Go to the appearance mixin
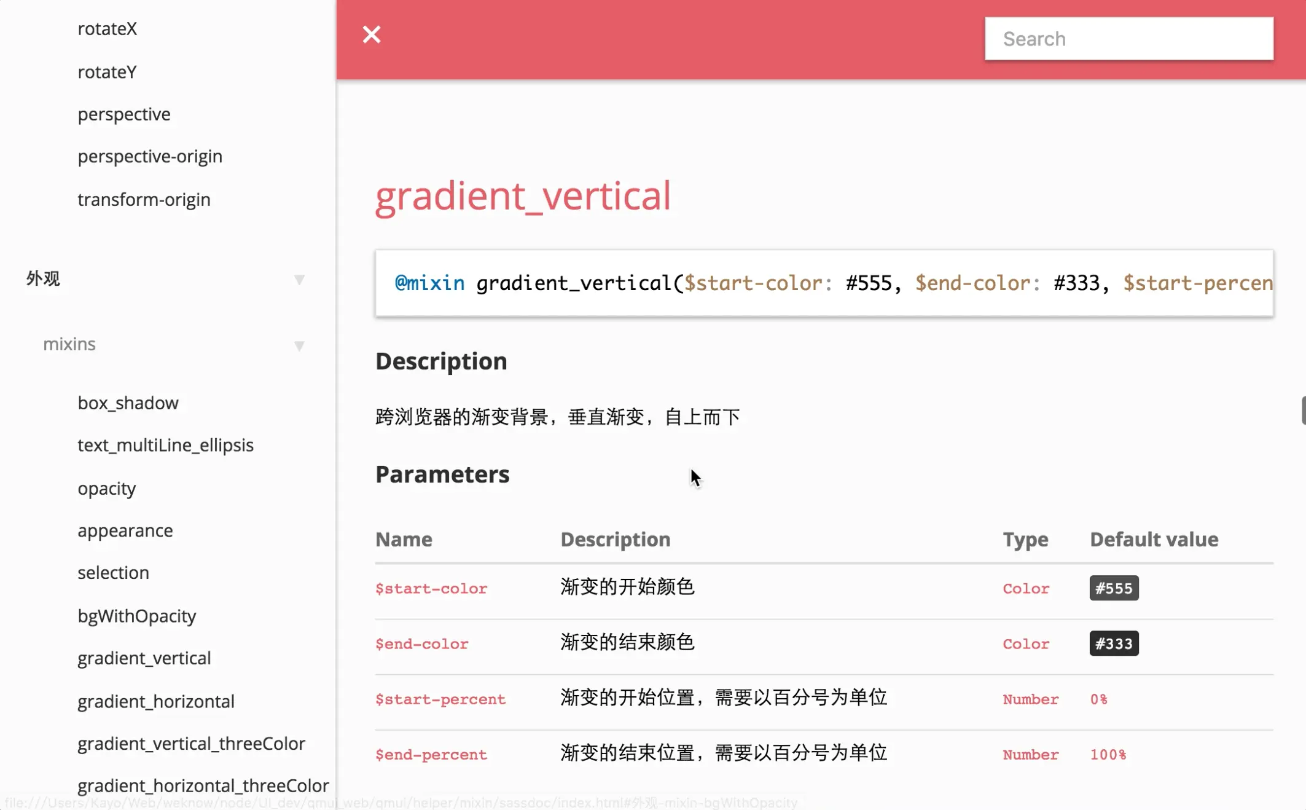This screenshot has width=1306, height=810. (125, 530)
